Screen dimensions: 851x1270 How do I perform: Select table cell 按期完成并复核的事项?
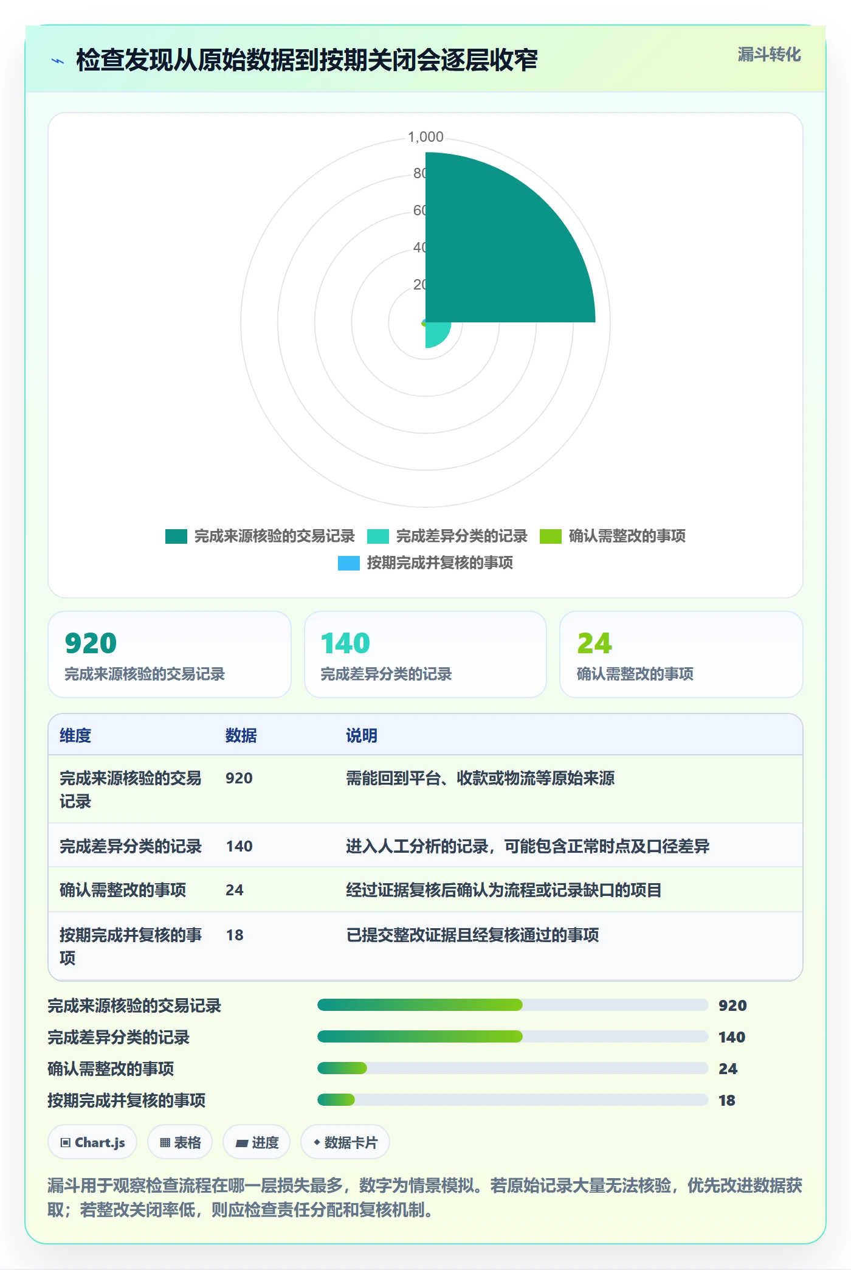coord(131,946)
